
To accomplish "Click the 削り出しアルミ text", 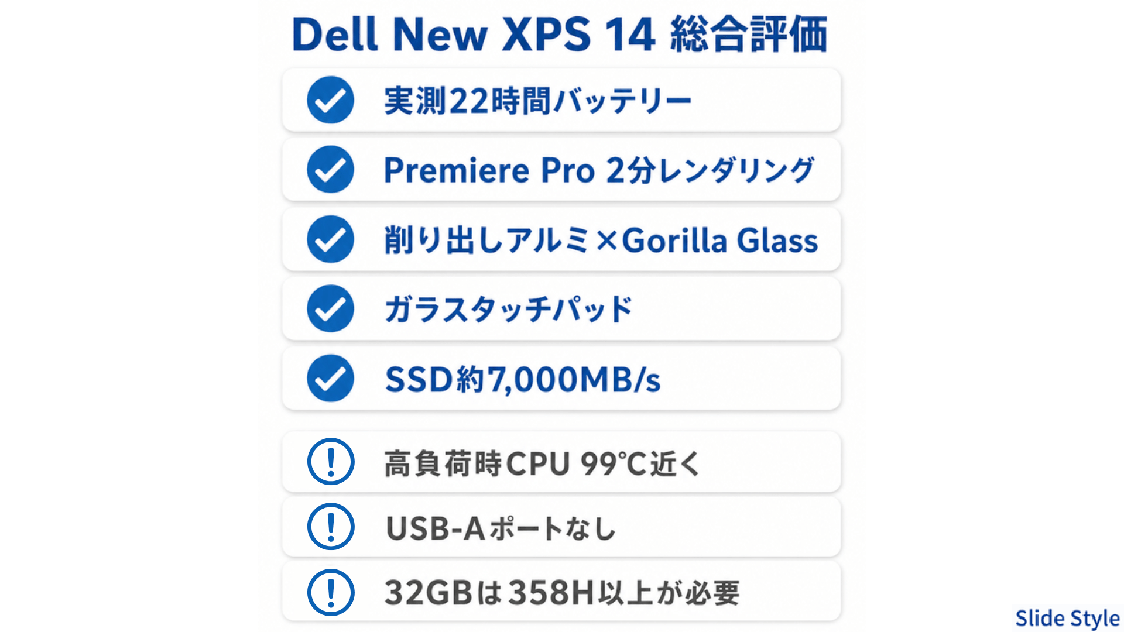I will coord(486,241).
